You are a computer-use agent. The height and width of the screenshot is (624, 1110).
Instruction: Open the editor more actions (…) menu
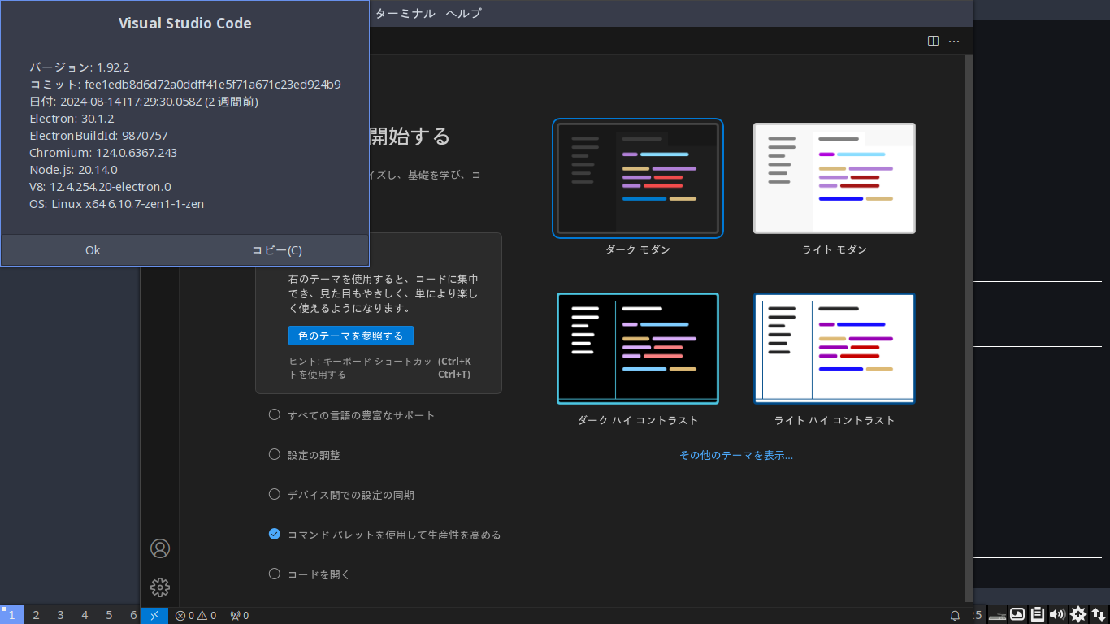click(954, 41)
